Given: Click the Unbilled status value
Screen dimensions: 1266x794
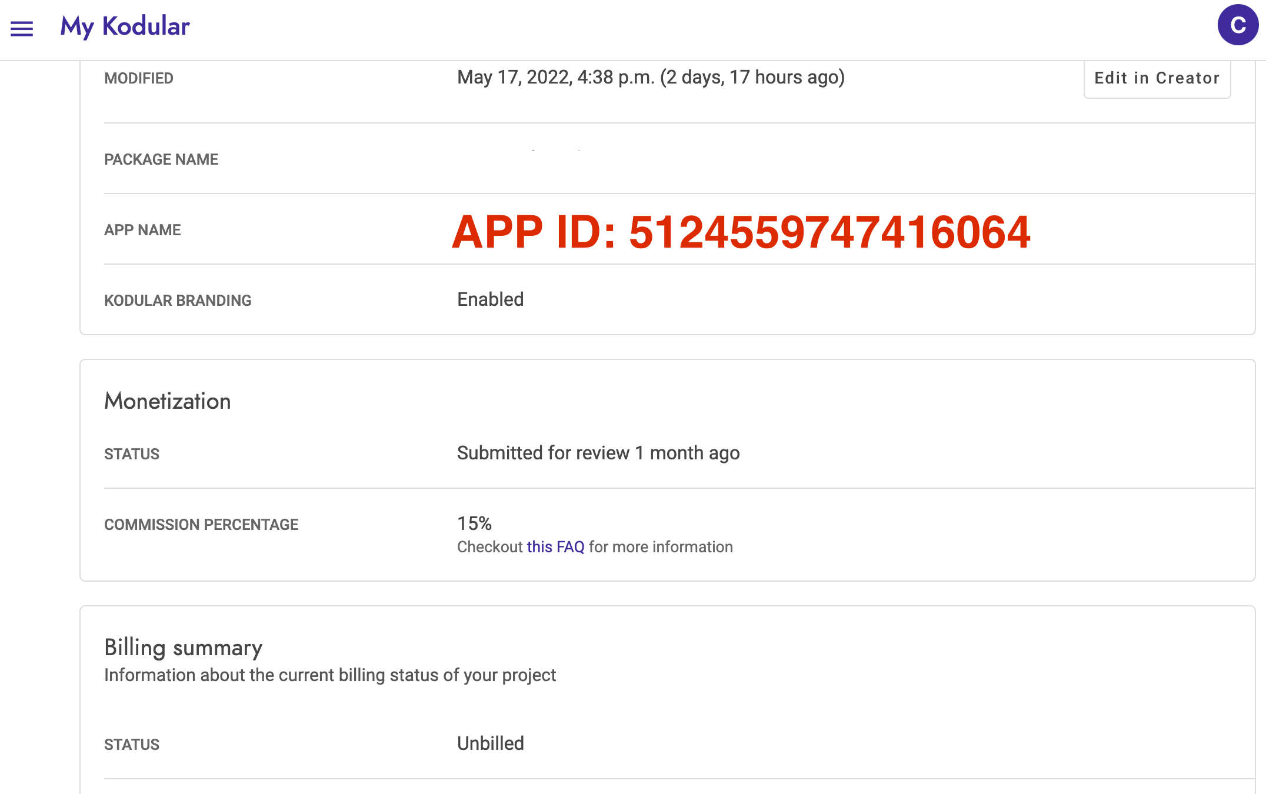Looking at the screenshot, I should click(x=491, y=743).
